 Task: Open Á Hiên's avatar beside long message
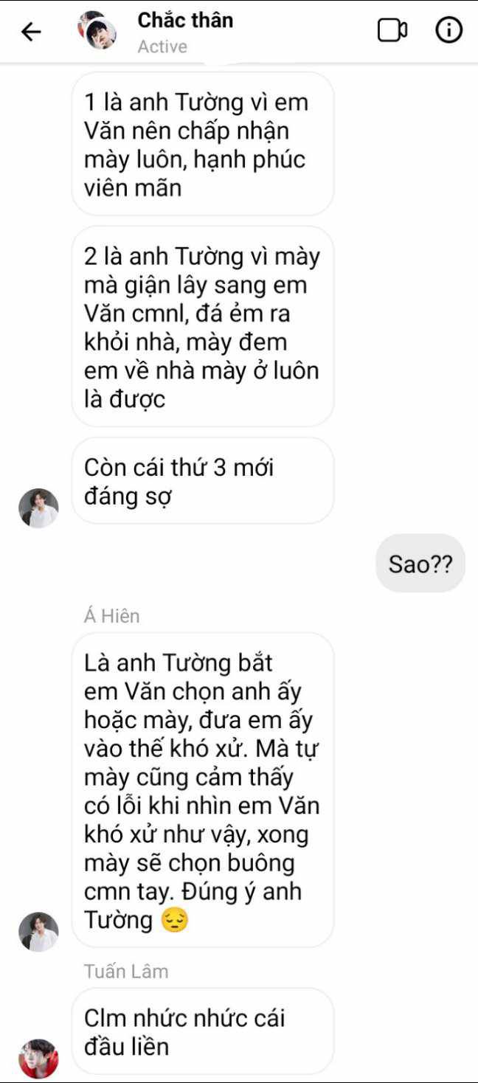pos(38,932)
